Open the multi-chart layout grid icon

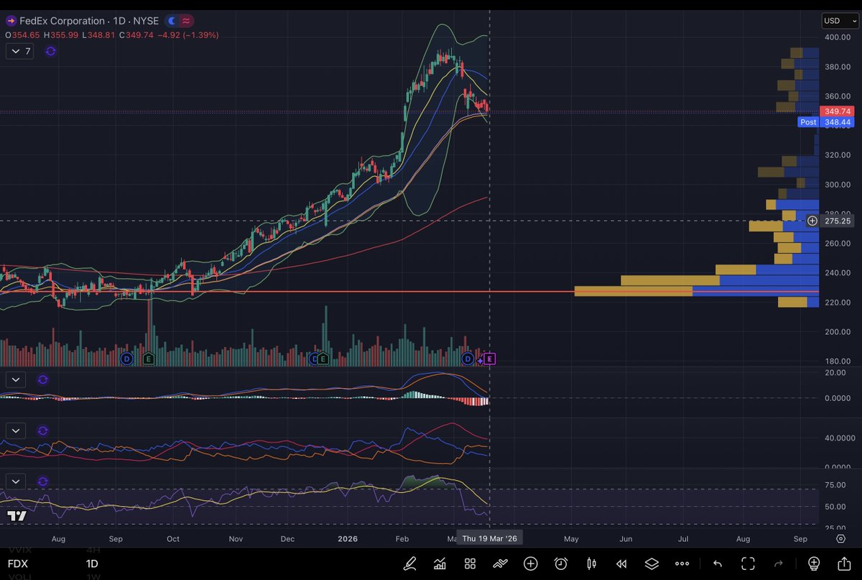470,563
